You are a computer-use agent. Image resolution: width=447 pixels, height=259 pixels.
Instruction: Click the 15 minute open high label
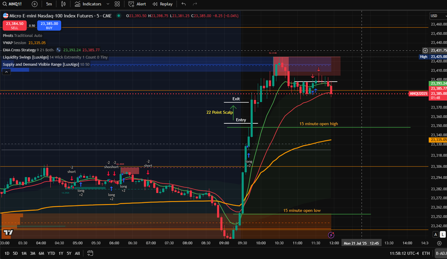click(x=318, y=124)
